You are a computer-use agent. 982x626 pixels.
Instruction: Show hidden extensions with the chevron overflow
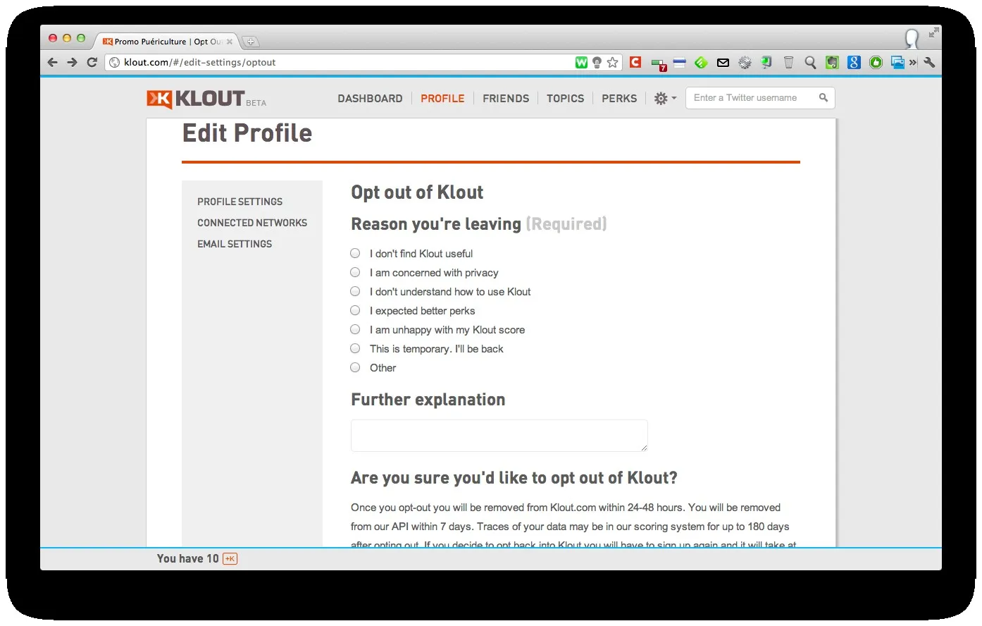[913, 62]
